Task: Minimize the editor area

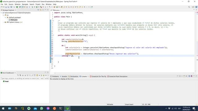Action: pos(194,10)
